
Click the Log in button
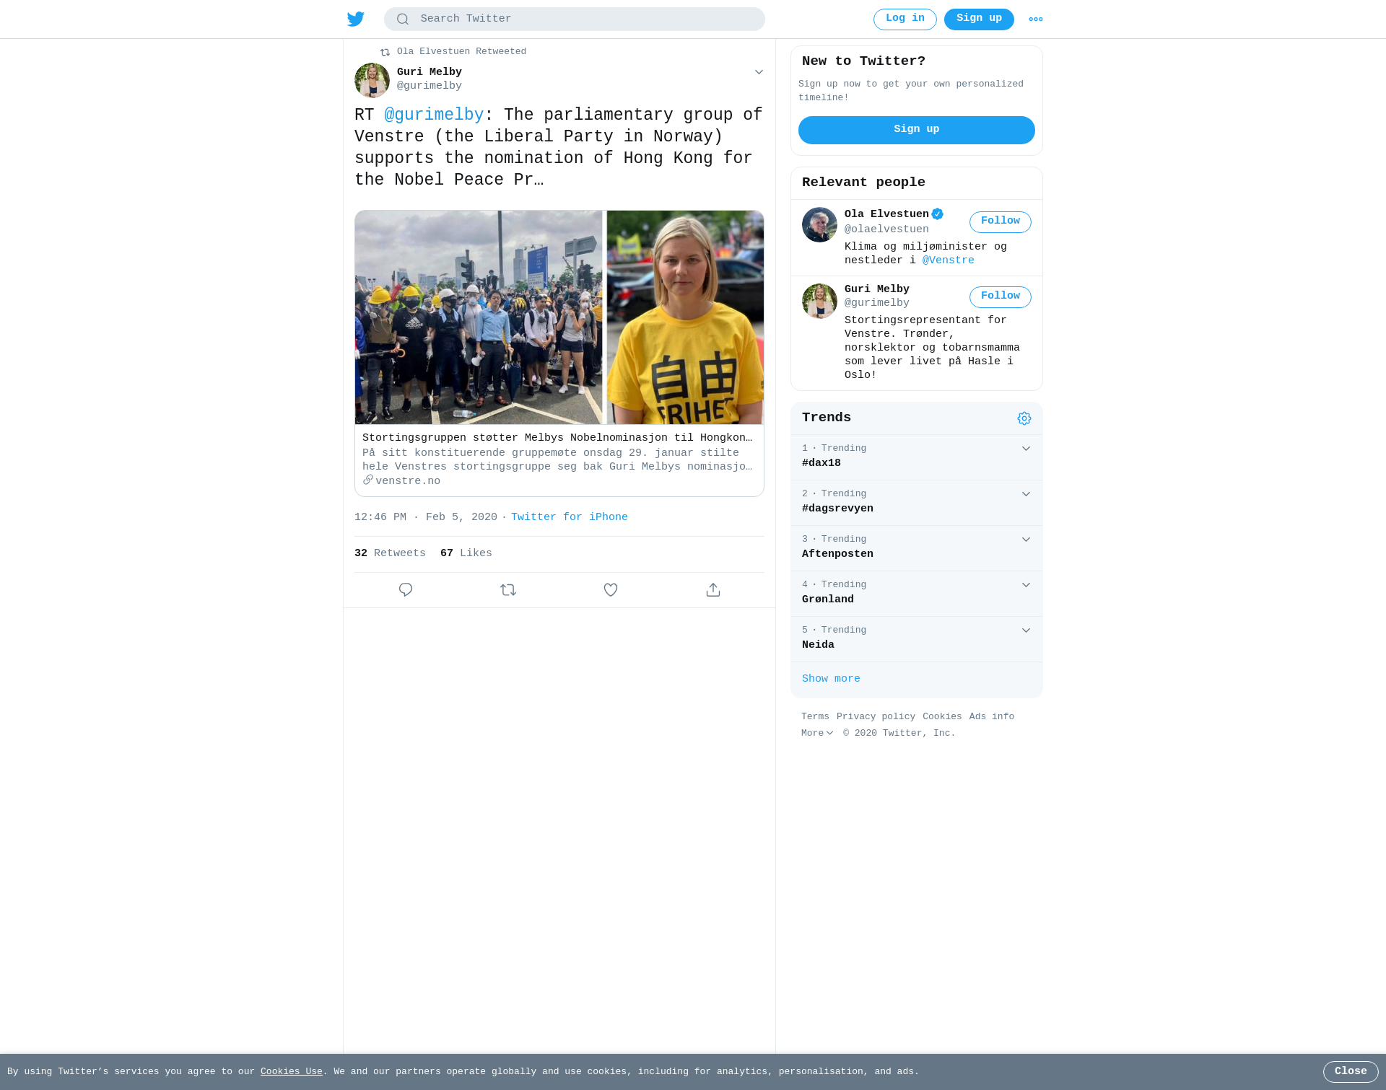click(905, 19)
